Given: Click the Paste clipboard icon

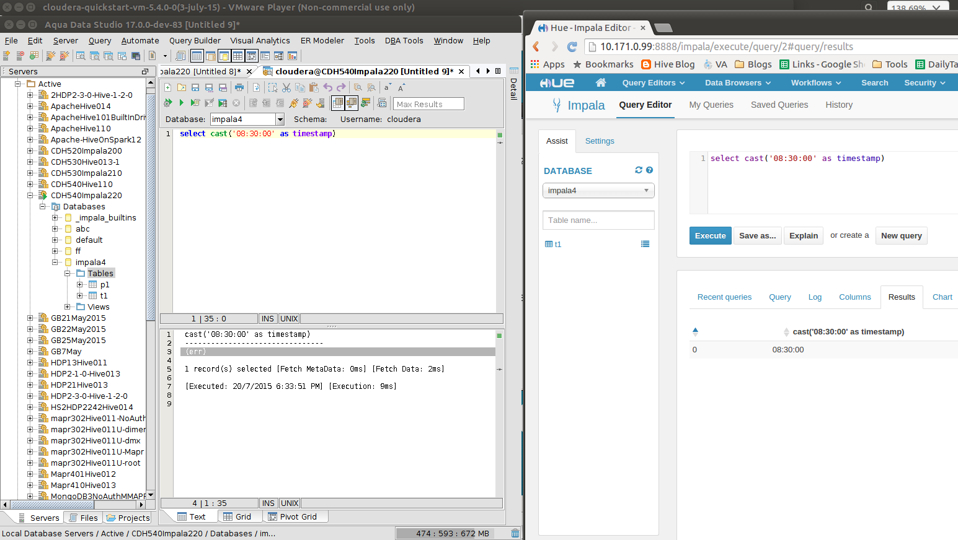Looking at the screenshot, I should coord(314,87).
